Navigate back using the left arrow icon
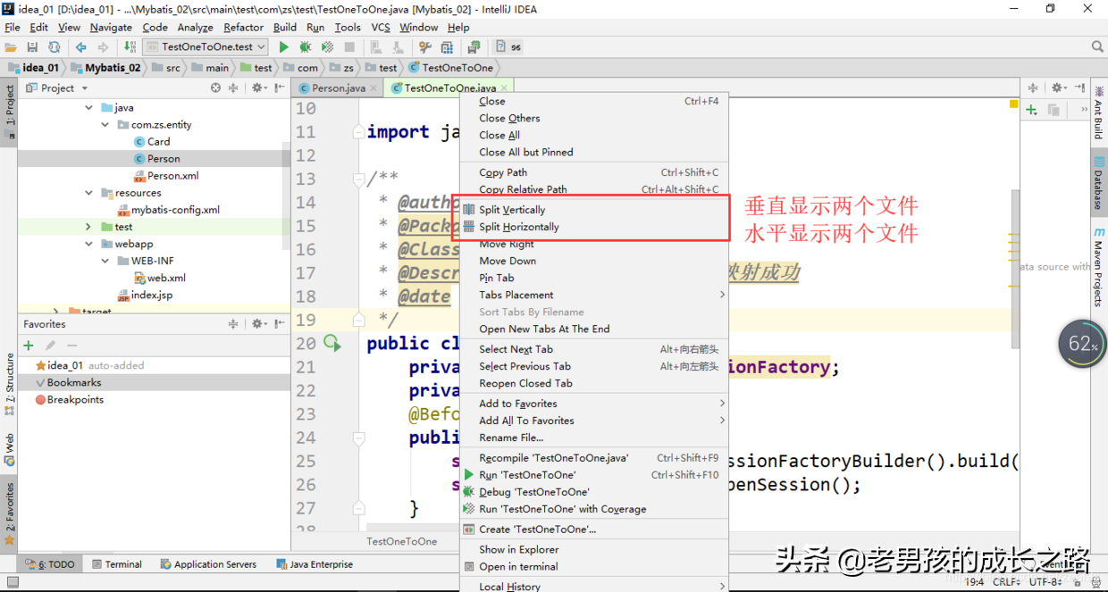This screenshot has height=592, width=1108. coord(81,46)
